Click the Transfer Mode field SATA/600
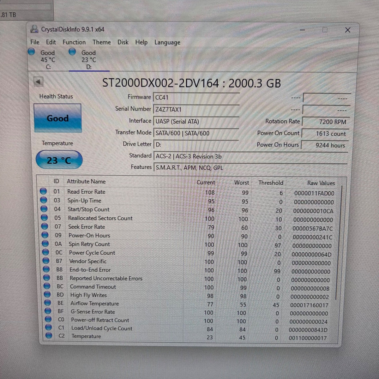Image resolution: width=379 pixels, height=379 pixels. pos(196,133)
